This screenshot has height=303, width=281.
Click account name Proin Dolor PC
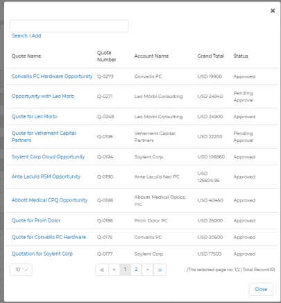point(151,220)
